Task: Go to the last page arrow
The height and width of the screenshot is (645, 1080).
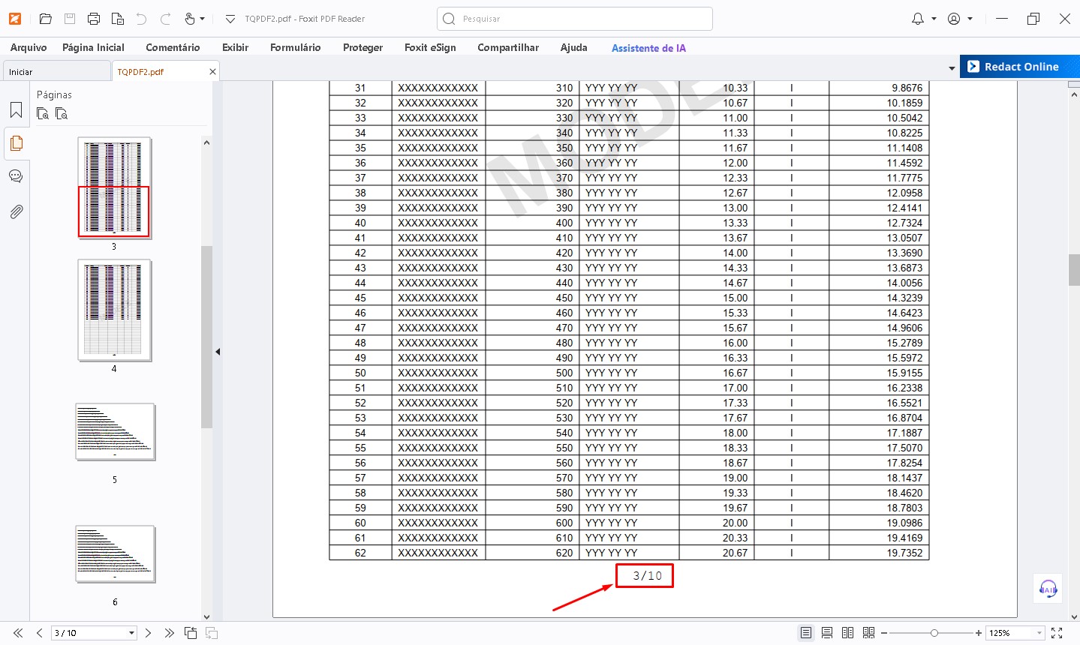Action: pyautogui.click(x=169, y=633)
